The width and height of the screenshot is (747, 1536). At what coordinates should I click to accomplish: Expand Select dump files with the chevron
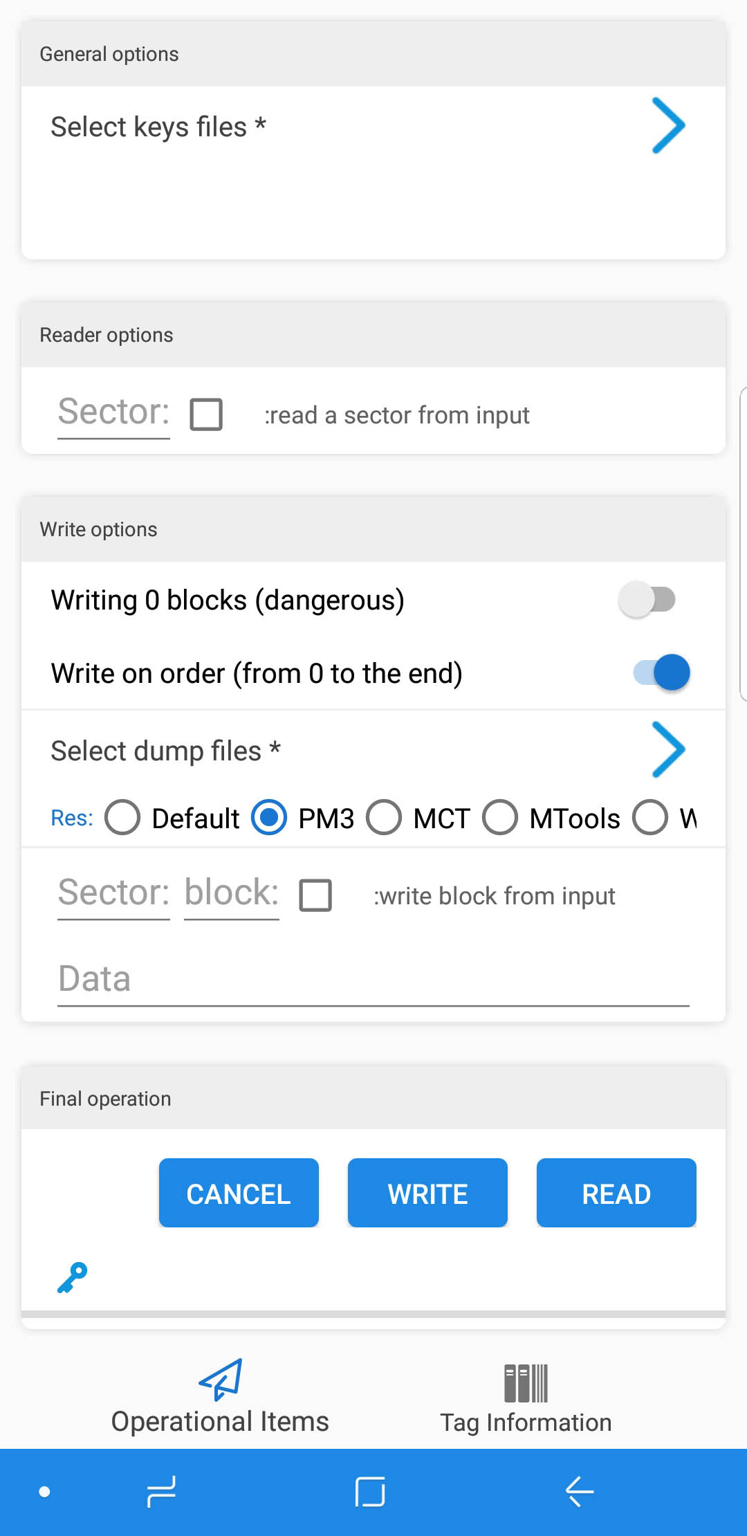point(667,749)
